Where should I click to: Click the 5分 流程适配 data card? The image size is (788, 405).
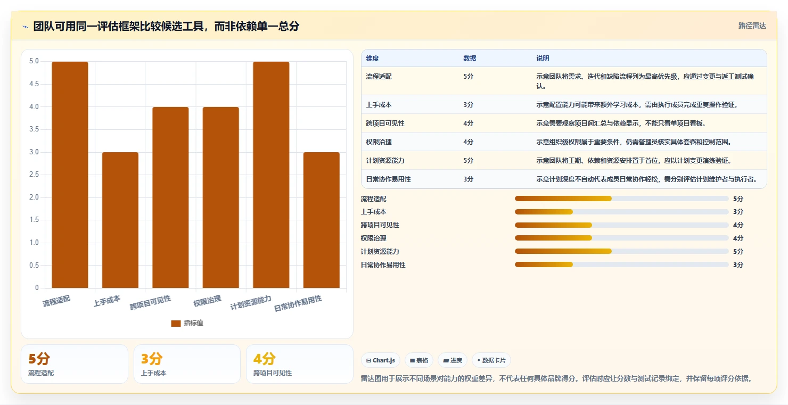pos(75,364)
